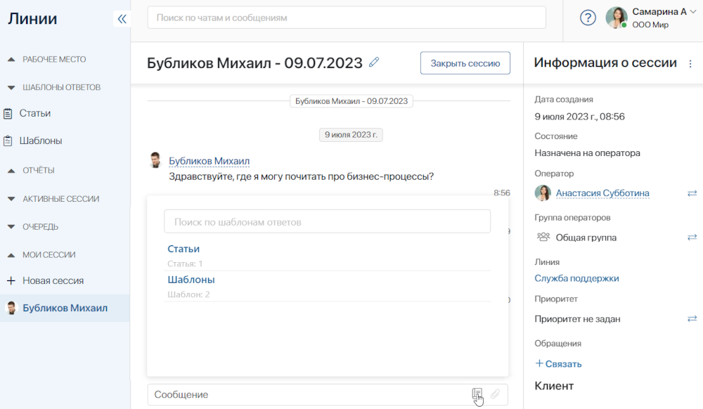Image resolution: width=703 pixels, height=409 pixels.
Task: Collapse the Линии sidebar with double-chevron icon
Action: tap(122, 19)
